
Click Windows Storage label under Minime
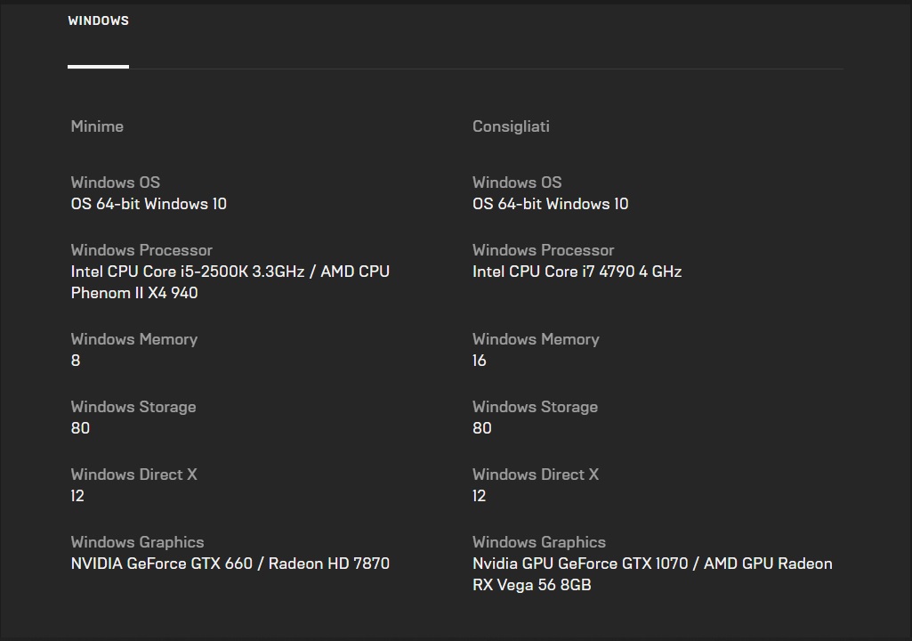133,406
